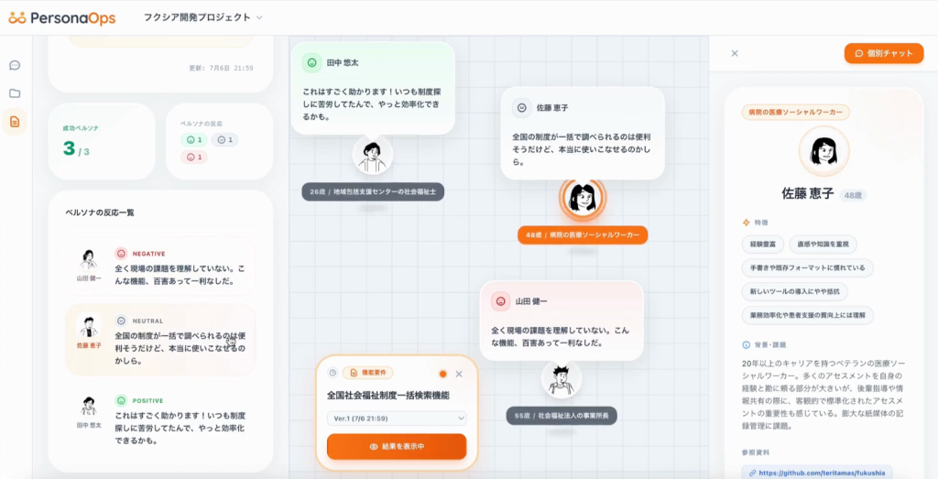Open the folder icon in left sidebar
Image resolution: width=938 pixels, height=479 pixels.
[15, 93]
